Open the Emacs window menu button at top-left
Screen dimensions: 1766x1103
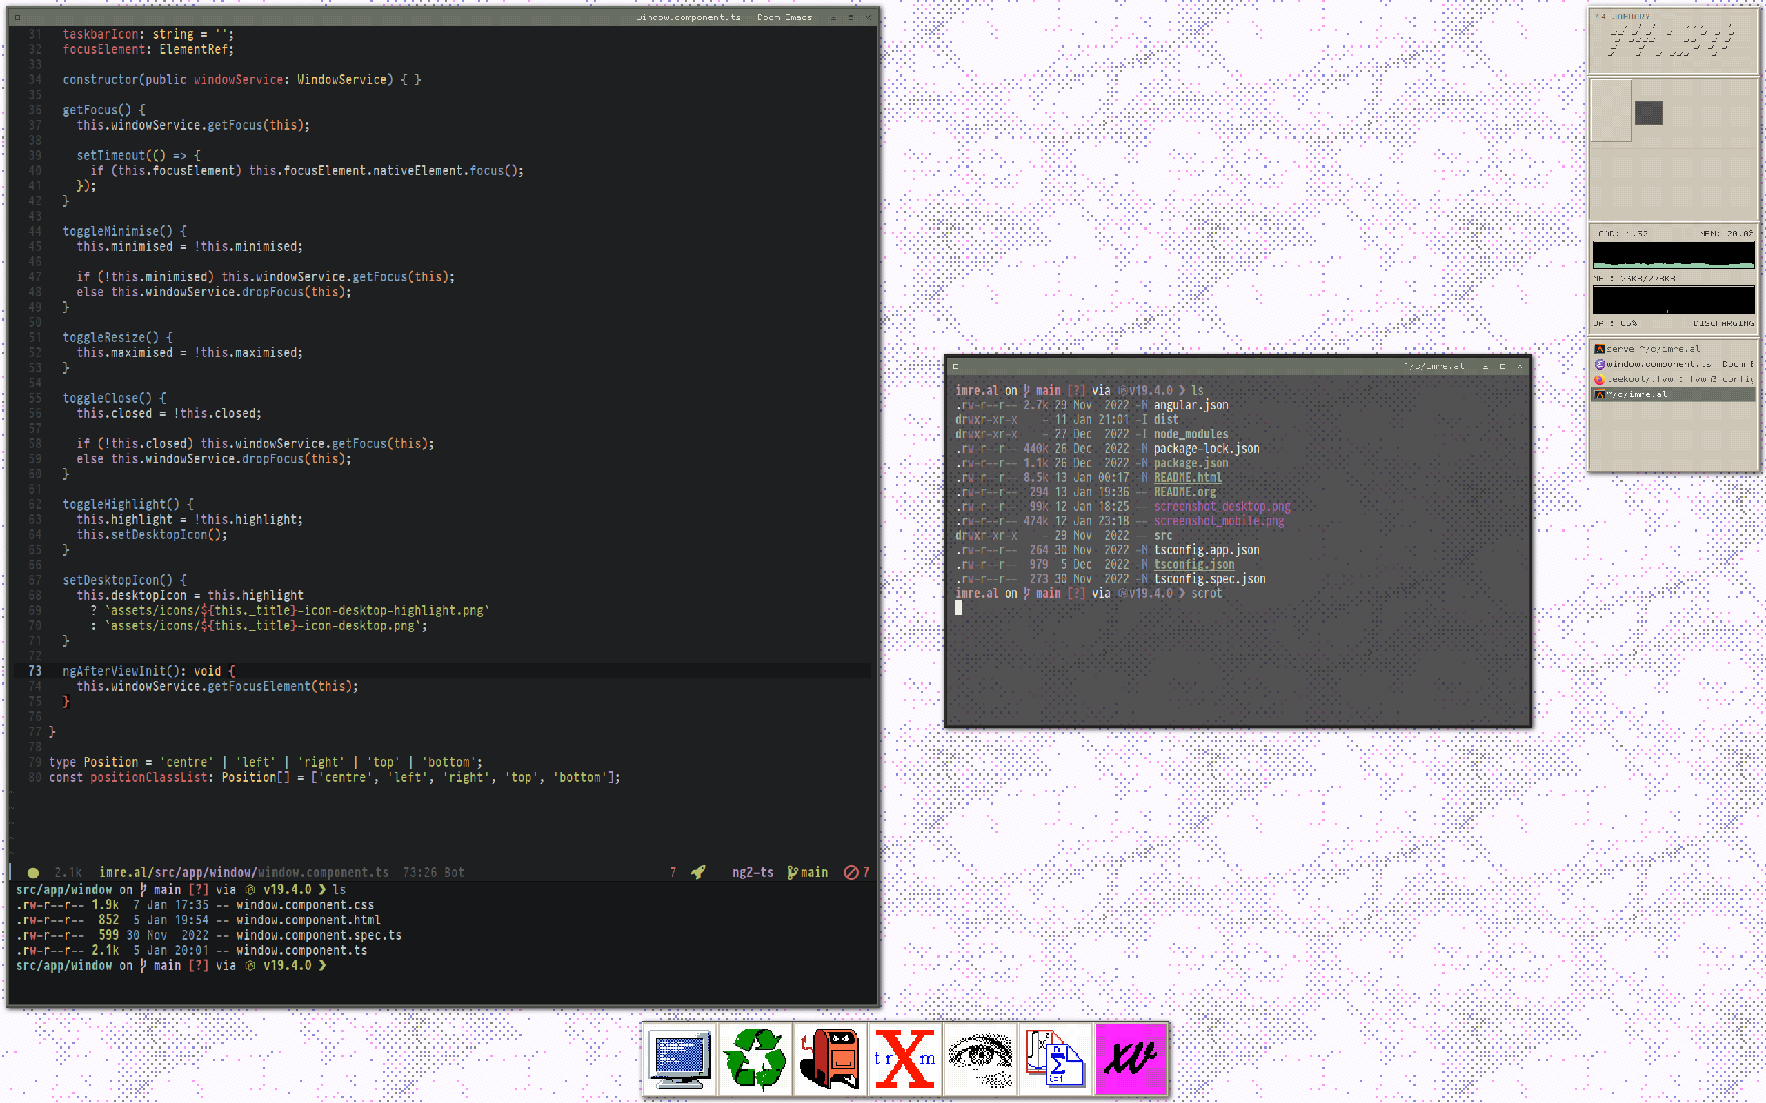coord(17,17)
